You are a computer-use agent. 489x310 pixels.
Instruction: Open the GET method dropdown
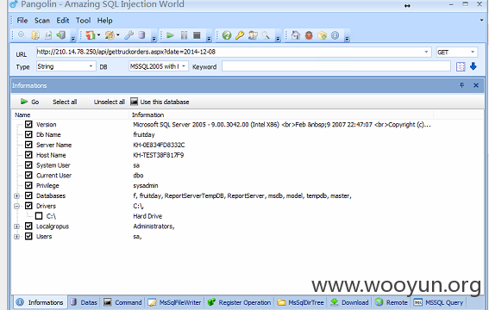click(473, 52)
